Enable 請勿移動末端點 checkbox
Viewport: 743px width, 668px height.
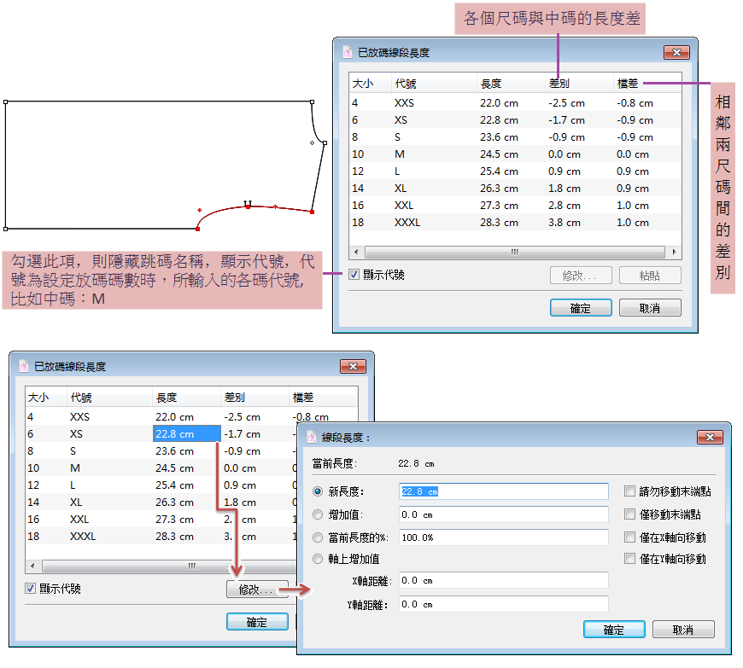coord(630,491)
